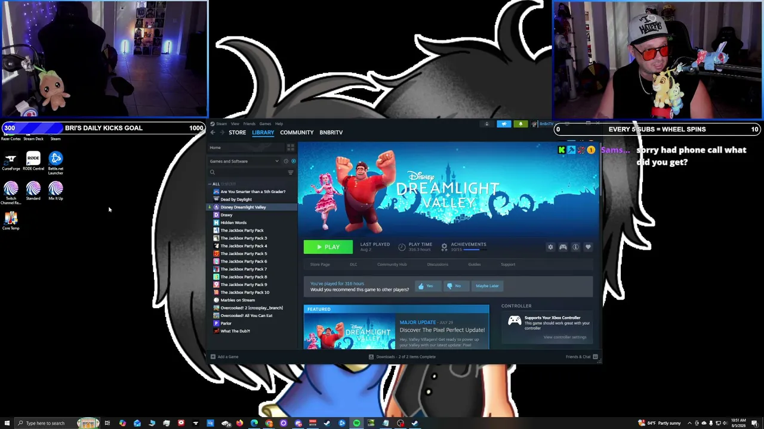Open BnBriTV account dropdown in title bar
The image size is (764, 429).
(x=544, y=124)
